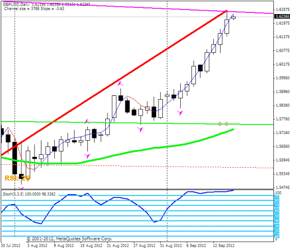
Task: Click the 1.57160 price axis label
Action: [283, 133]
